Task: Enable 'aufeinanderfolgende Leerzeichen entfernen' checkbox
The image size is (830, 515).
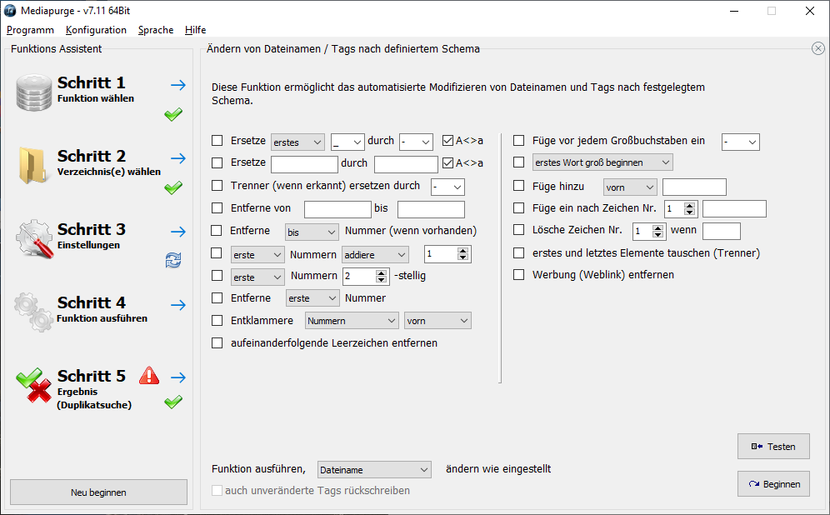Action: click(217, 342)
